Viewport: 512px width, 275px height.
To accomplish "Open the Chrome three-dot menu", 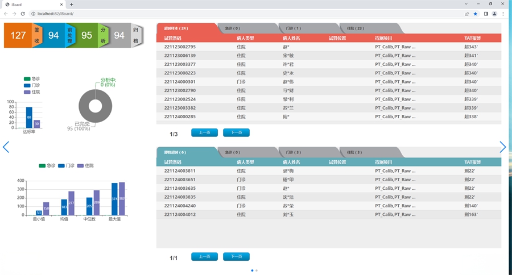I will [503, 14].
